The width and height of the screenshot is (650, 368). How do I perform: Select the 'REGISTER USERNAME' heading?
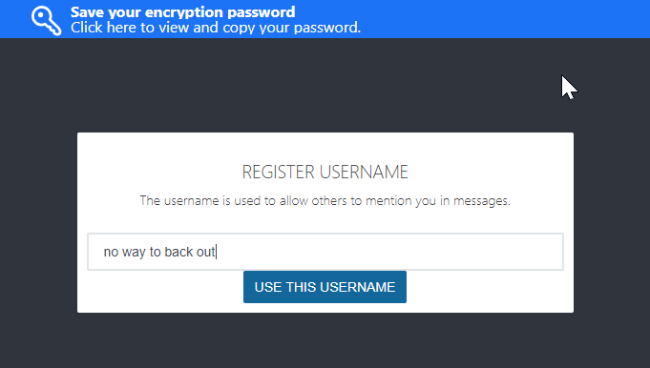click(325, 173)
